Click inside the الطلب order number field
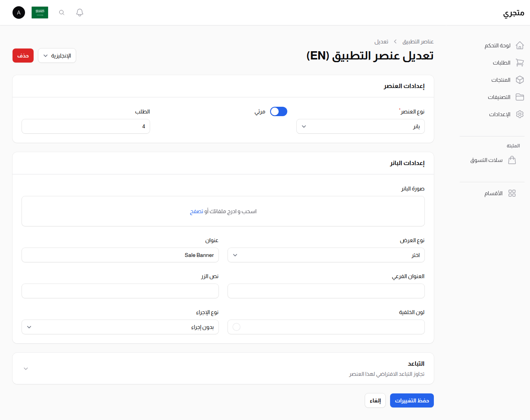 click(86, 126)
